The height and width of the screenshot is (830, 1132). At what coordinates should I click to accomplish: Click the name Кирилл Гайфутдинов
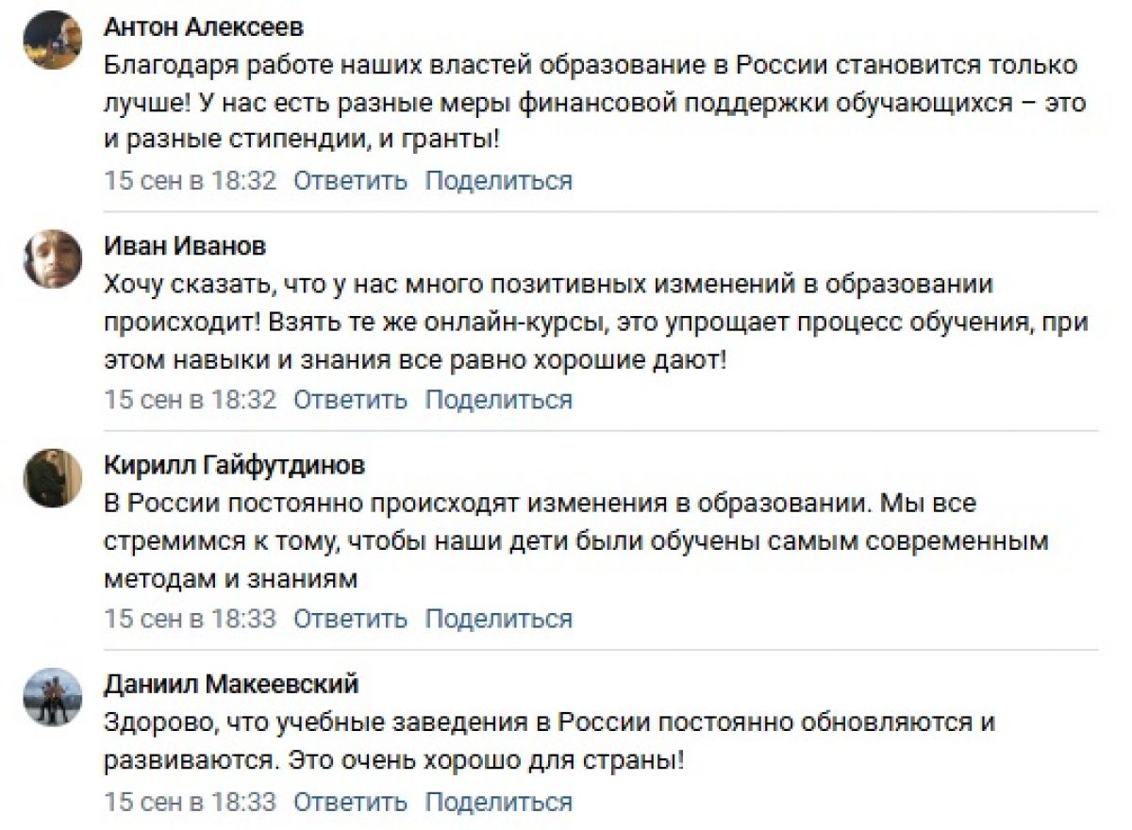click(x=234, y=466)
